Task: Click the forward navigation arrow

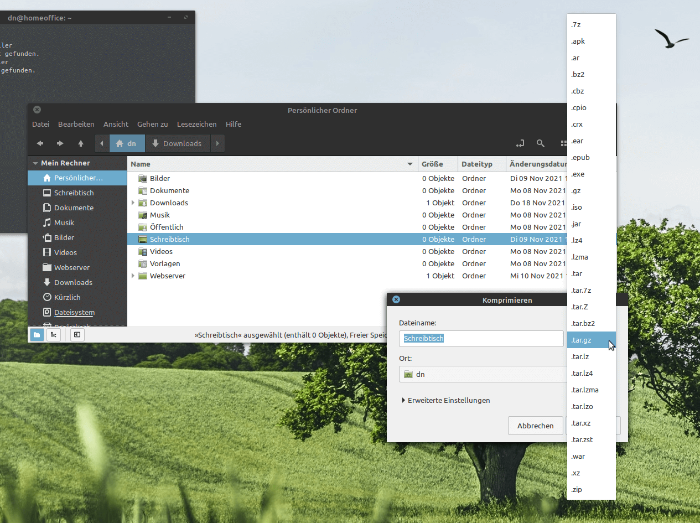Action: [60, 143]
